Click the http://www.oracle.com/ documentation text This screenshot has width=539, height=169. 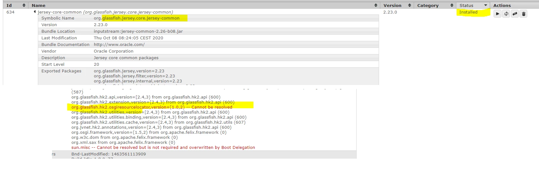tap(119, 44)
